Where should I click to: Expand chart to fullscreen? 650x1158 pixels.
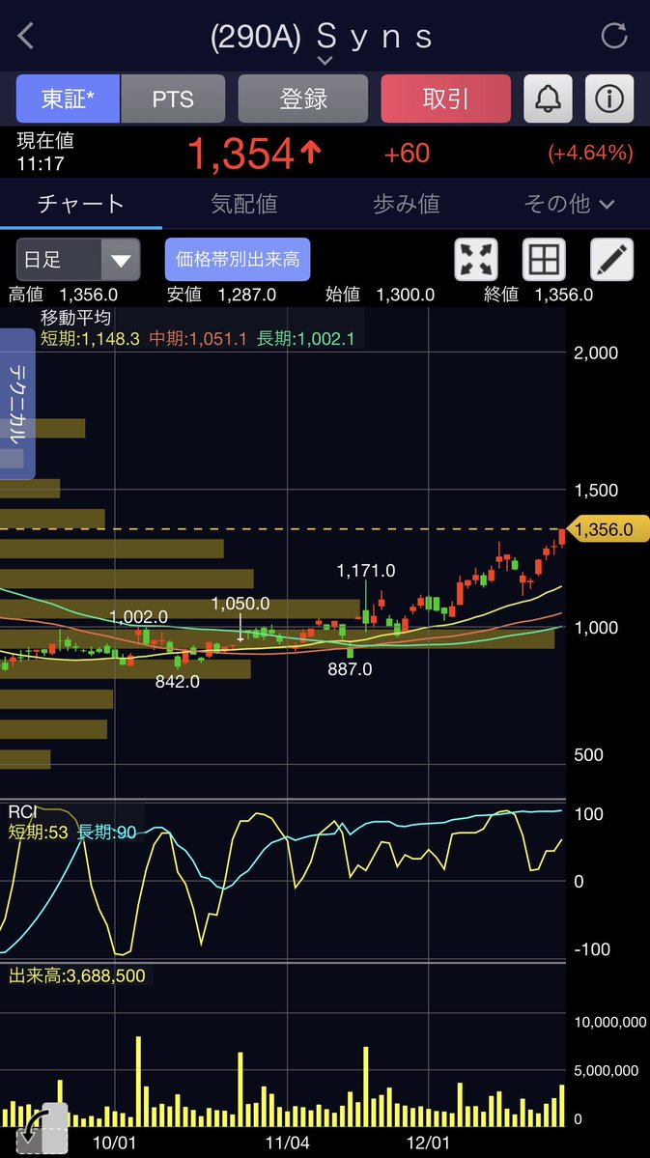coord(476,259)
